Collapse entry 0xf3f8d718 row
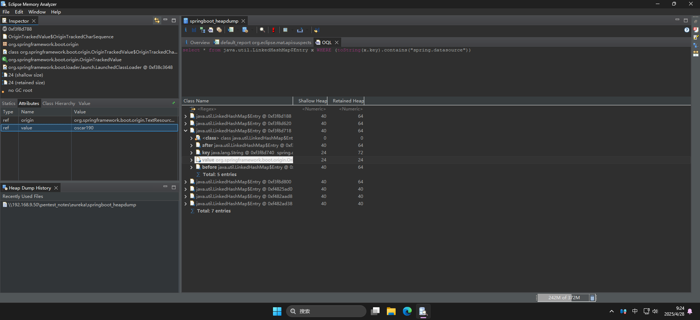The image size is (700, 320). click(185, 131)
